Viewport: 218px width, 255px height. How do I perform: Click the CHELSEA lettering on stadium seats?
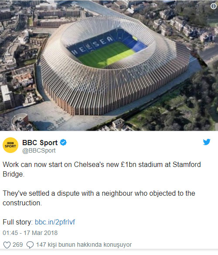point(92,45)
